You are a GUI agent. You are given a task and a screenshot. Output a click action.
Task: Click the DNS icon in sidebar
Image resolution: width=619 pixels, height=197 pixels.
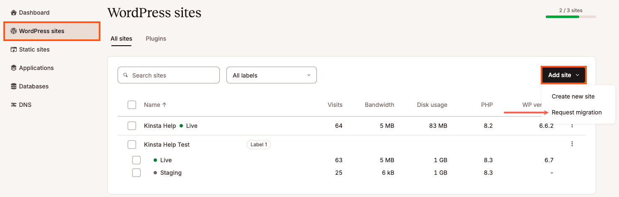pyautogui.click(x=13, y=105)
